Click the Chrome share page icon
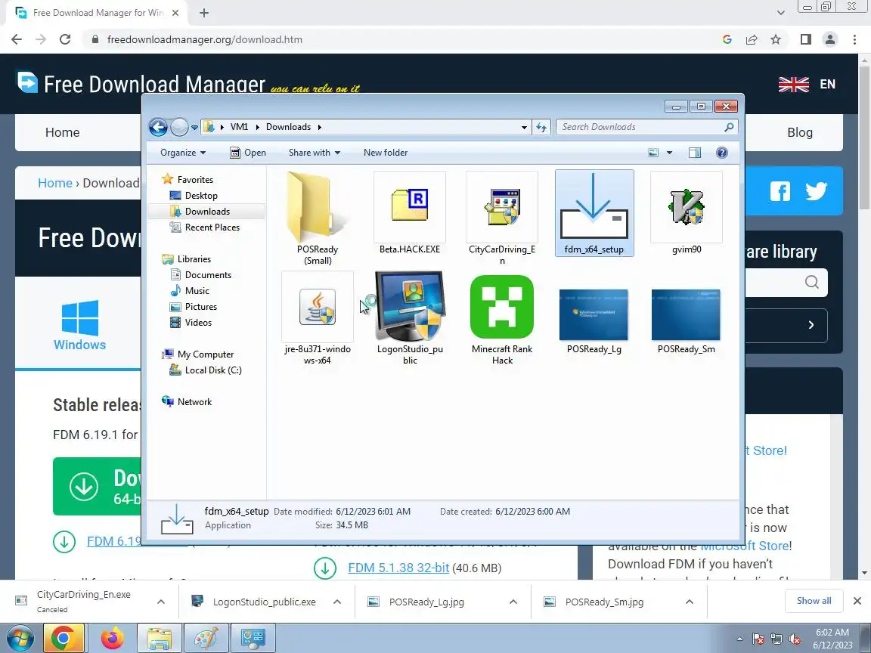 click(752, 39)
